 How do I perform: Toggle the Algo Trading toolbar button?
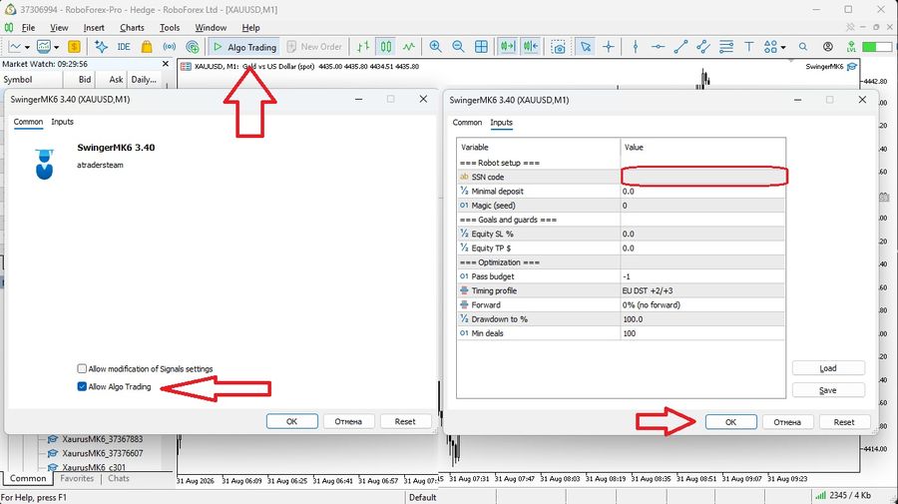[x=244, y=47]
